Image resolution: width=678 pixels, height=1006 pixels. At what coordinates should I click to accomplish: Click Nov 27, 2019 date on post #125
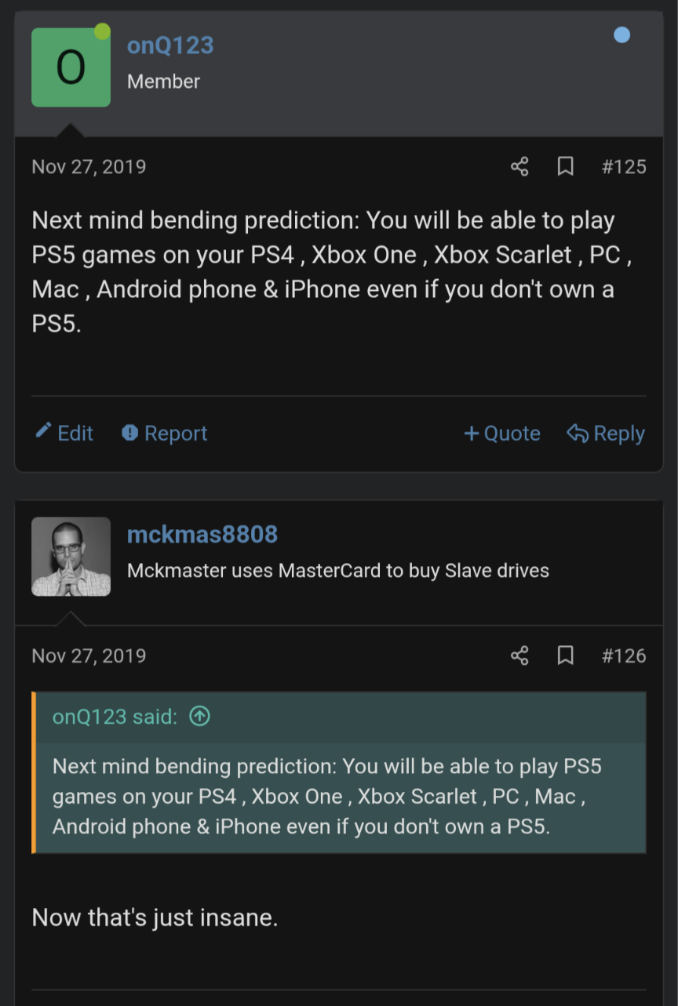[89, 166]
